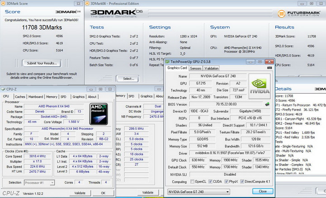Click Validate in the front CPU-Z window
This screenshot has width=326, height=198.
pos(80,193)
